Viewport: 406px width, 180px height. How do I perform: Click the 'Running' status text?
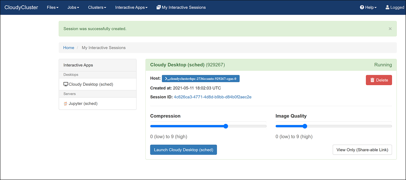(383, 65)
